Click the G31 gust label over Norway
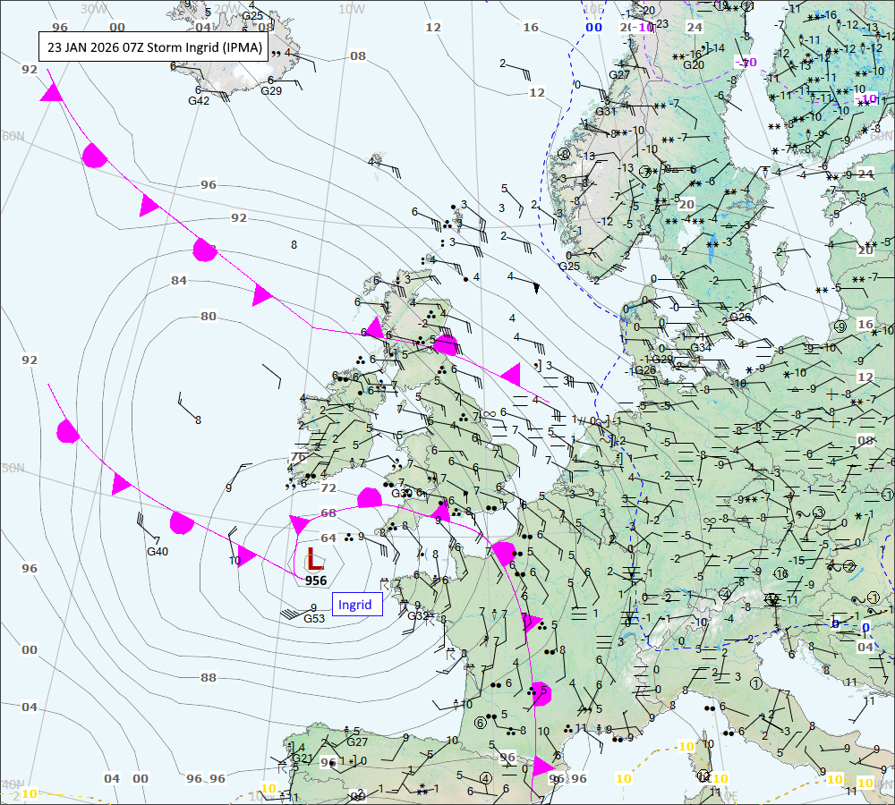895x805 pixels. point(606,111)
